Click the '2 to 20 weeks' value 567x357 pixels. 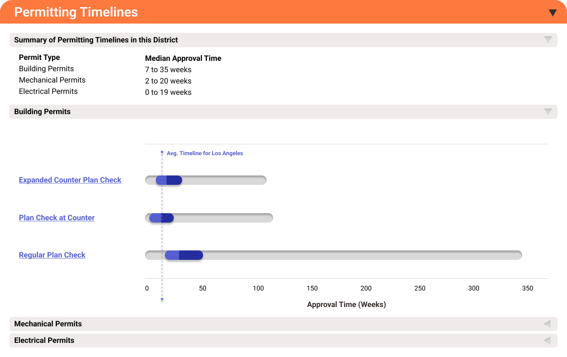(168, 81)
